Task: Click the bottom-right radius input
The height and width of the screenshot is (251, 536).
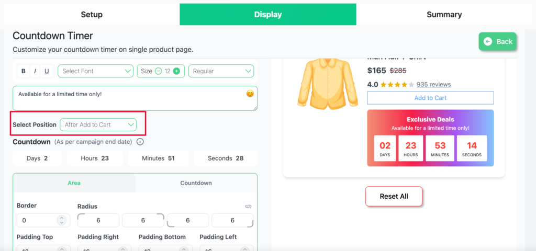Action: tap(232, 220)
